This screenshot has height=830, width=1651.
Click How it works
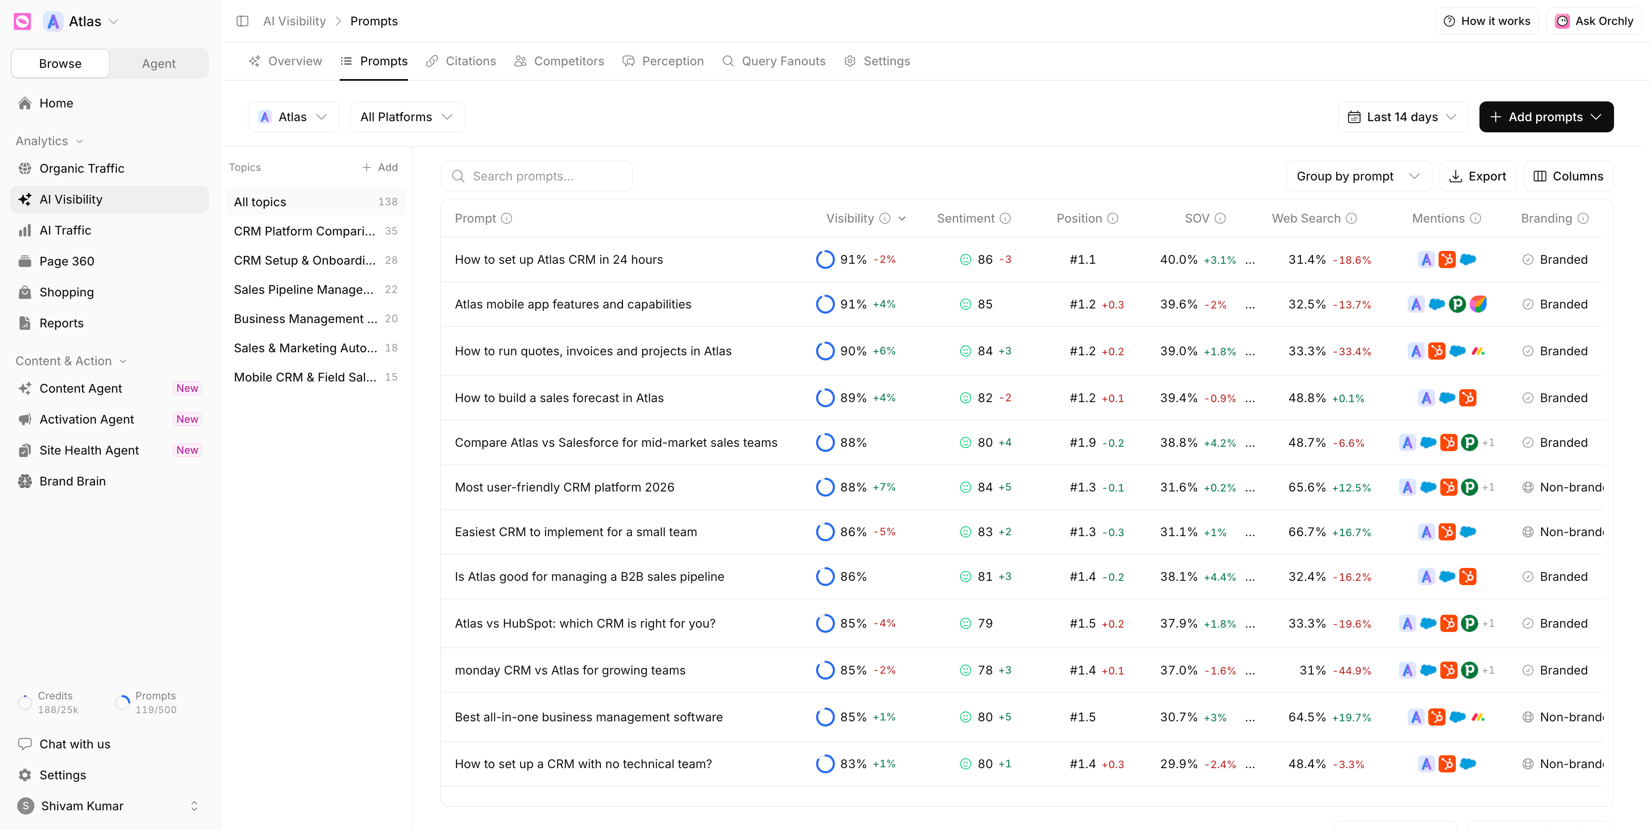coord(1487,21)
